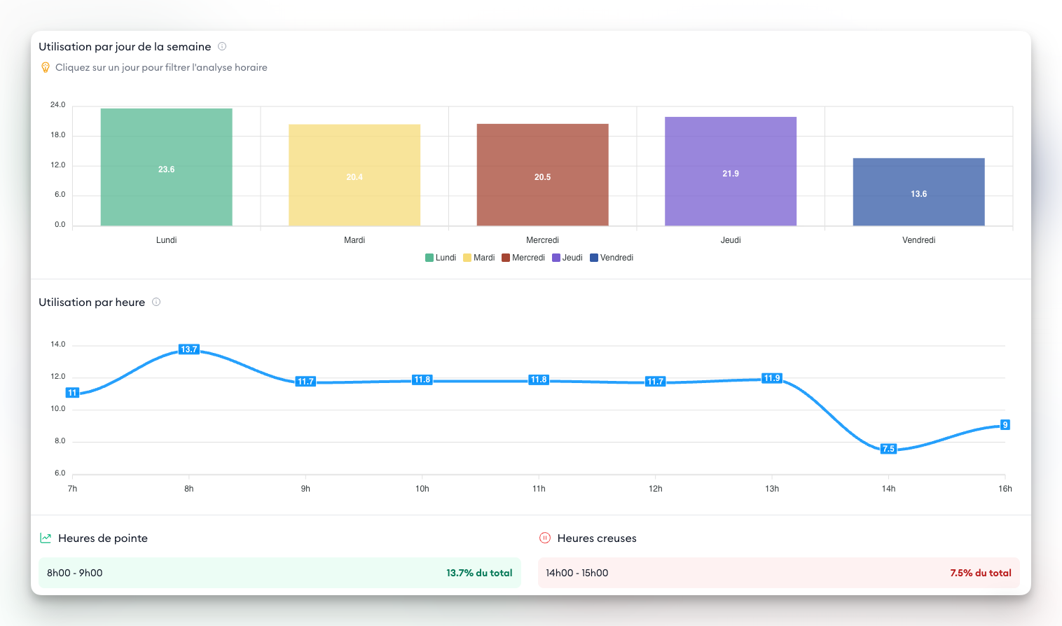
Task: Click the 11.8 data point at 11h
Action: coord(539,380)
